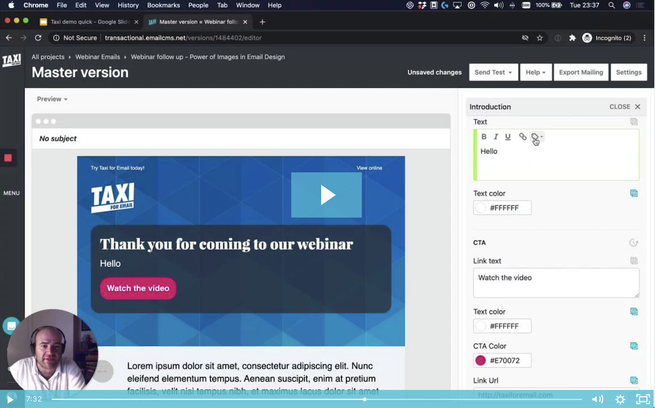
Task: Click the grey icon beside the Text label
Action: pos(634,122)
